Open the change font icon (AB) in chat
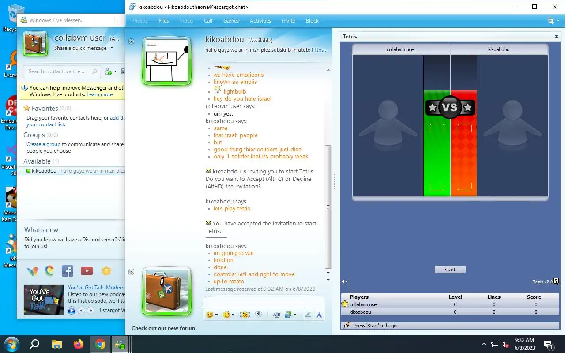This screenshot has height=353, width=565. pyautogui.click(x=277, y=315)
